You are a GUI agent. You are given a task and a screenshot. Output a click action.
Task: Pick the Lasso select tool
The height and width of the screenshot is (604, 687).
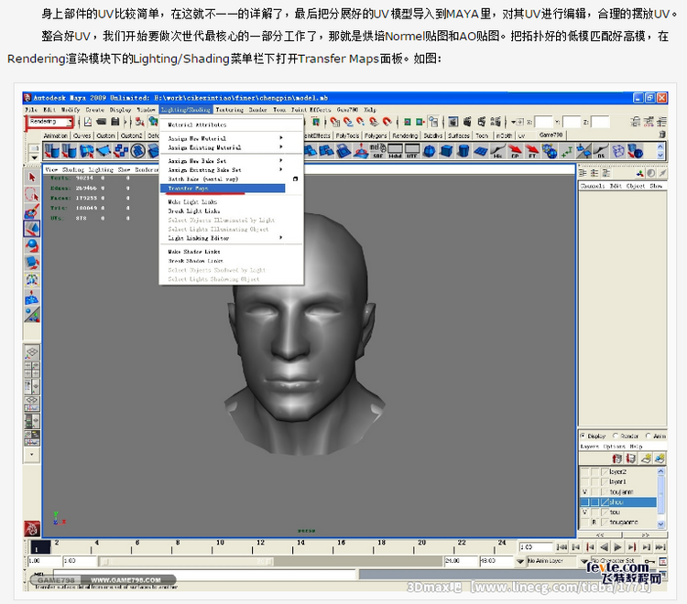point(31,194)
